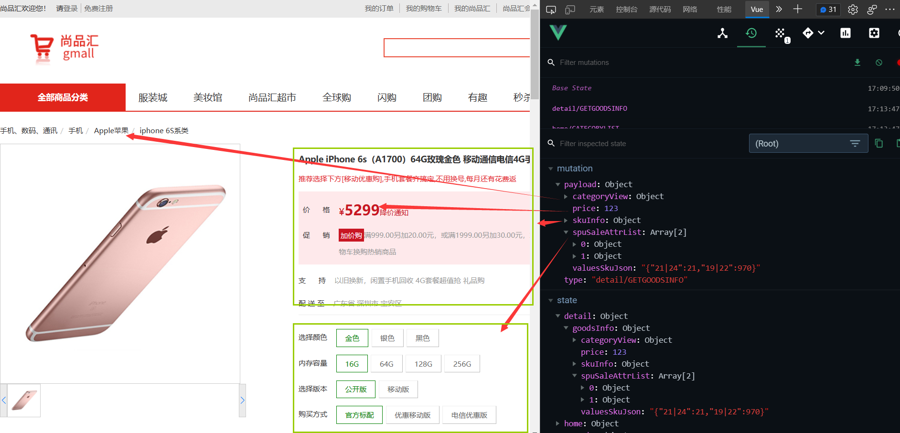The height and width of the screenshot is (433, 900).
Task: Open the issues counter showing 31
Action: [828, 10]
